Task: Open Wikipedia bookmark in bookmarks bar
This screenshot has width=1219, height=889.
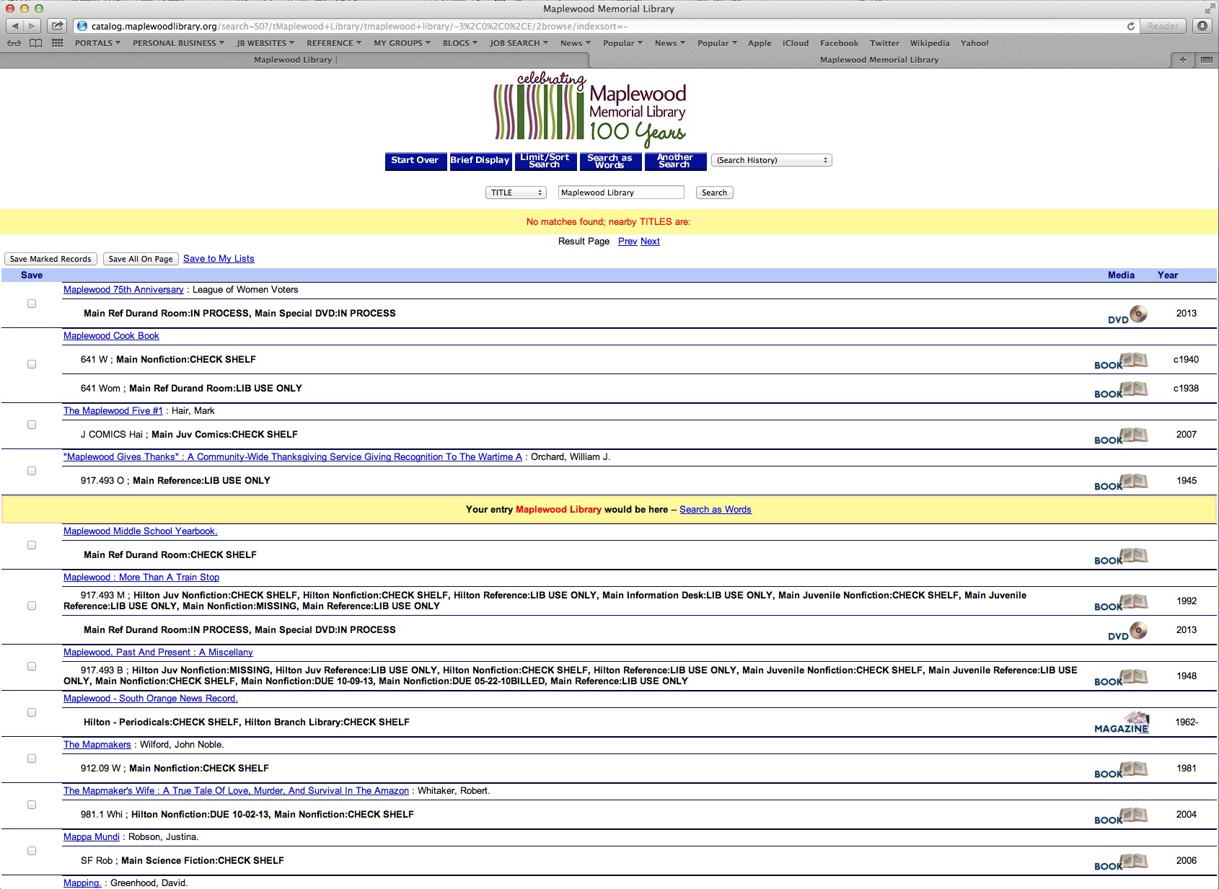Action: (x=930, y=43)
